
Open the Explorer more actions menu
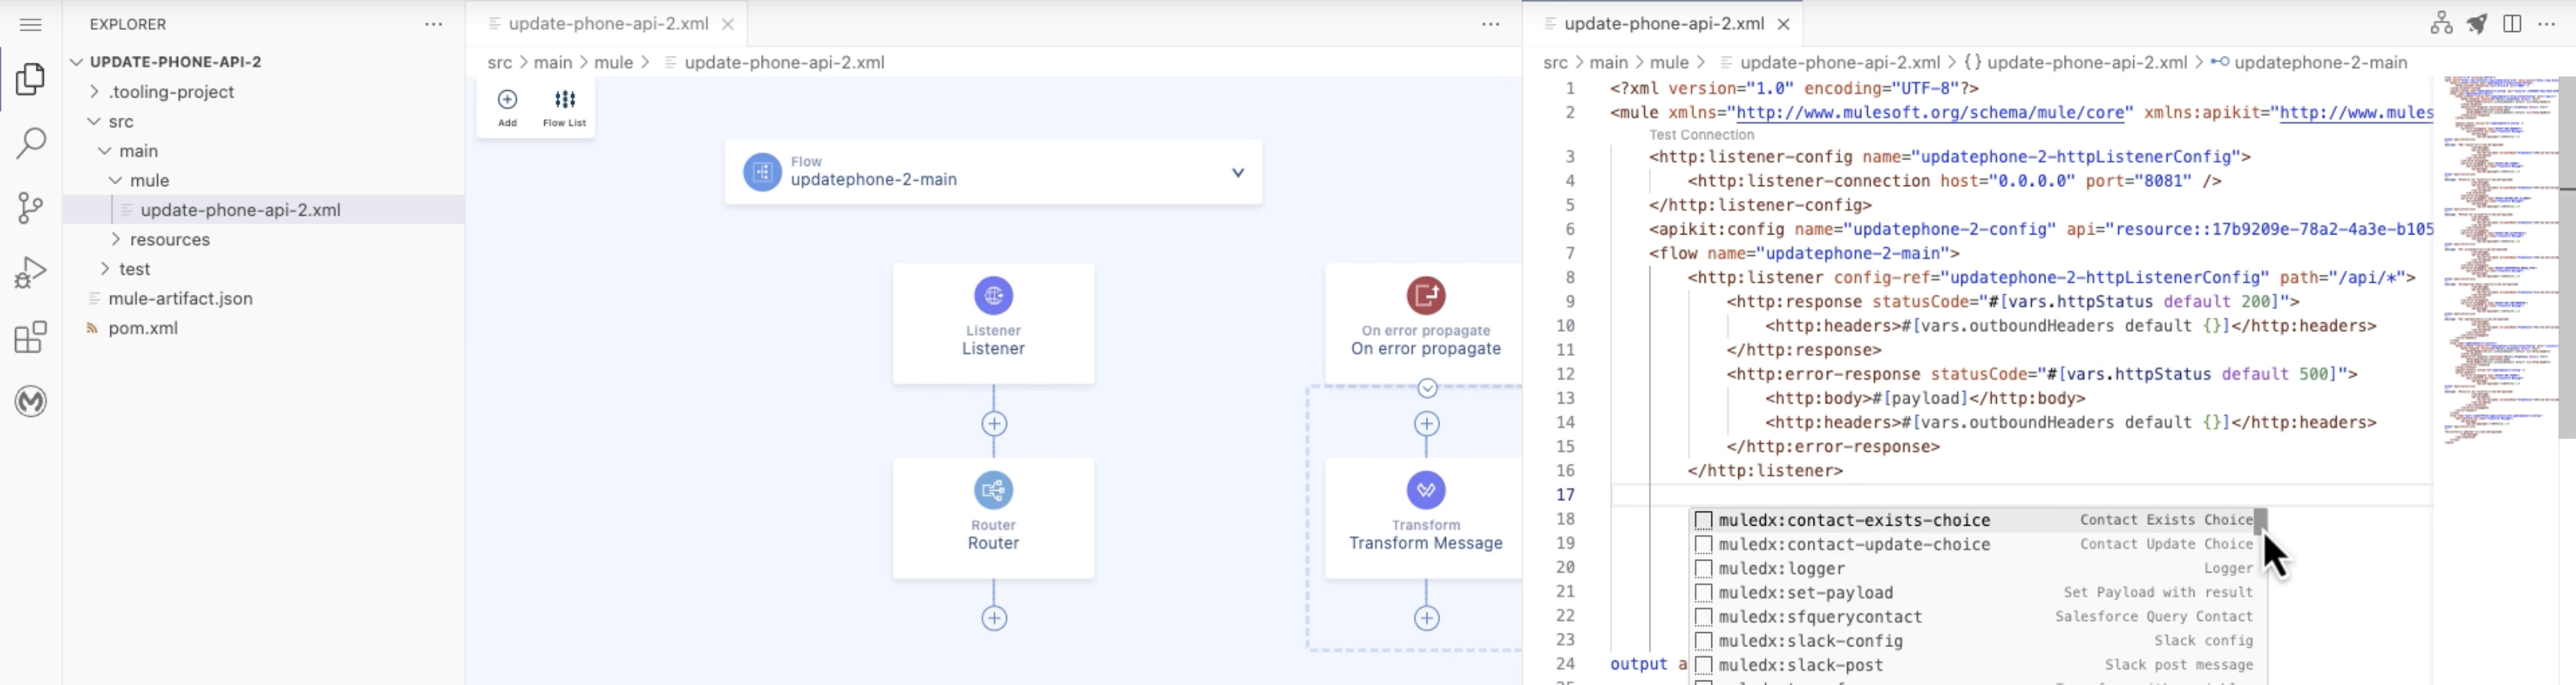click(432, 24)
